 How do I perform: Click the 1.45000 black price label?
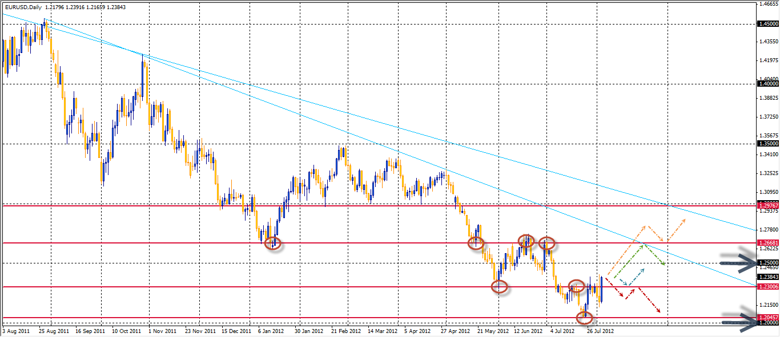(767, 24)
